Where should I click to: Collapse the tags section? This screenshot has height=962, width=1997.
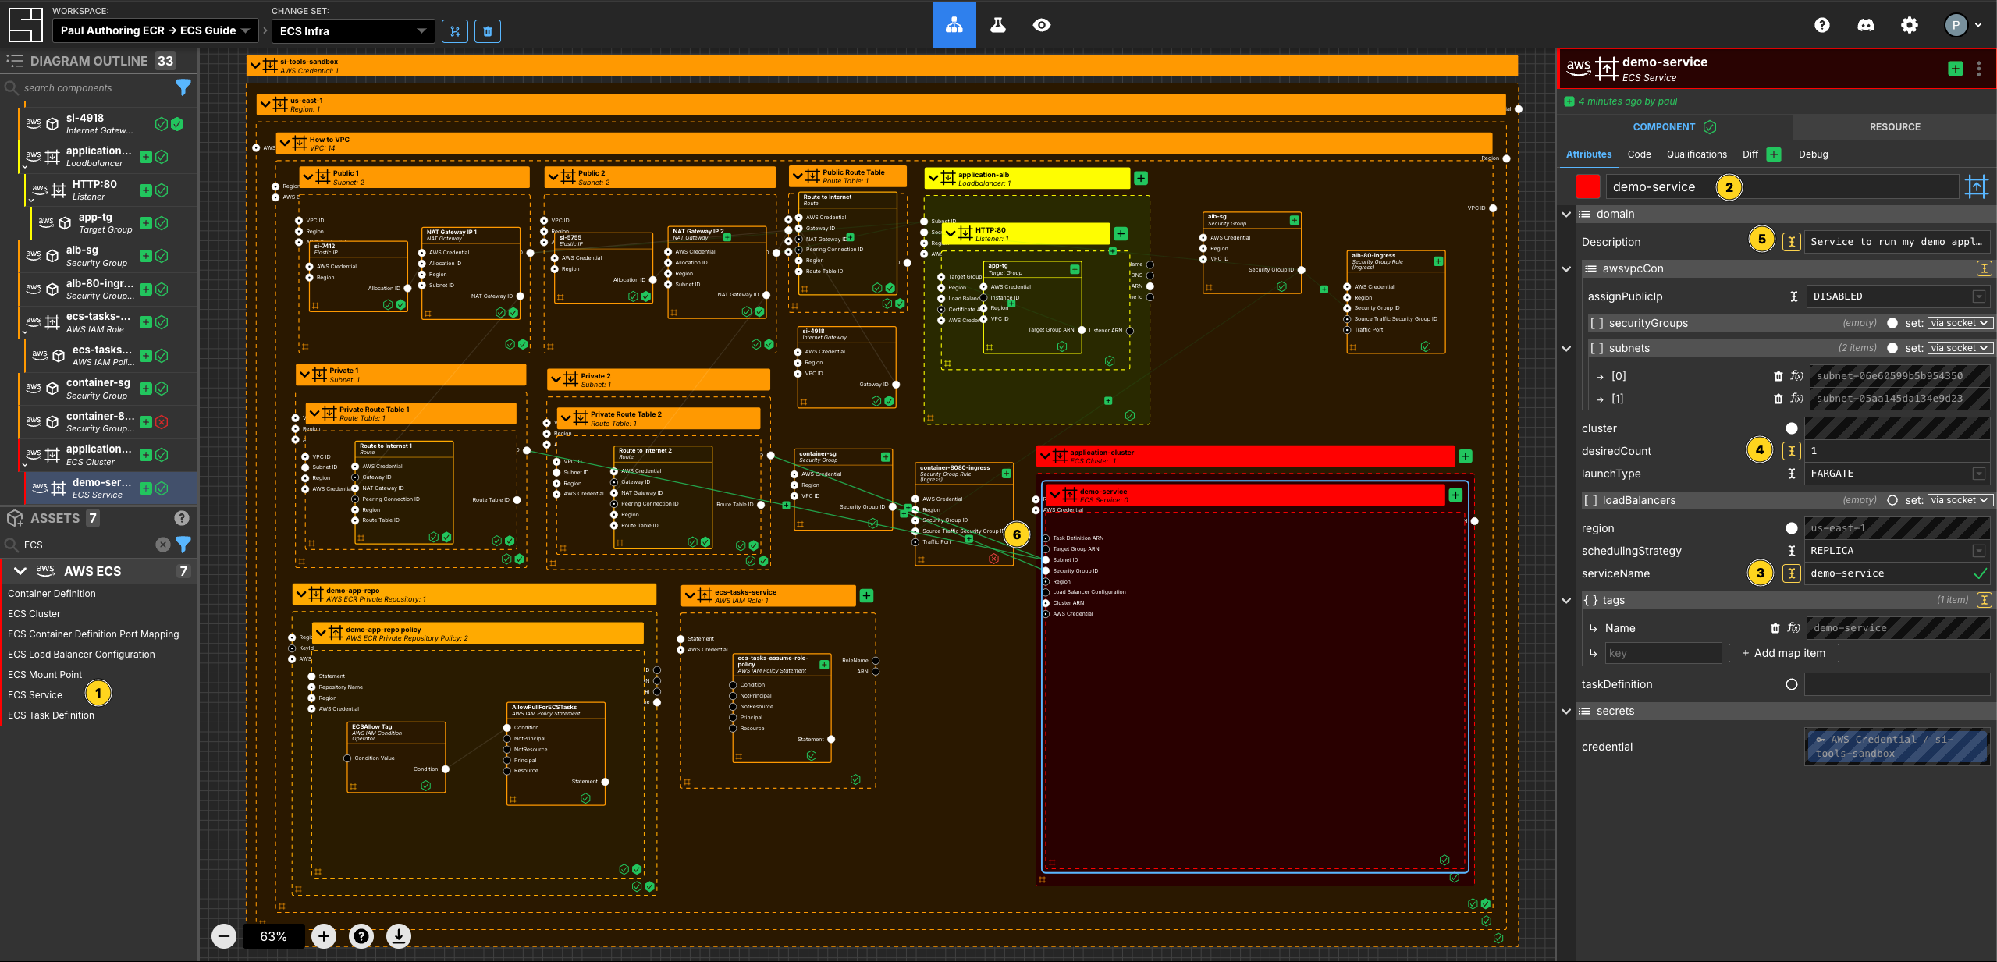point(1565,600)
